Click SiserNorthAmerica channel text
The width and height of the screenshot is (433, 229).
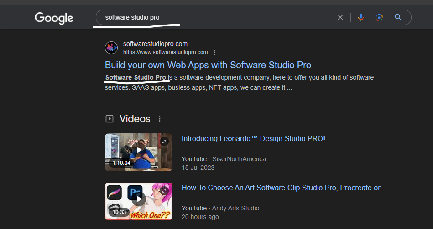[x=239, y=159]
